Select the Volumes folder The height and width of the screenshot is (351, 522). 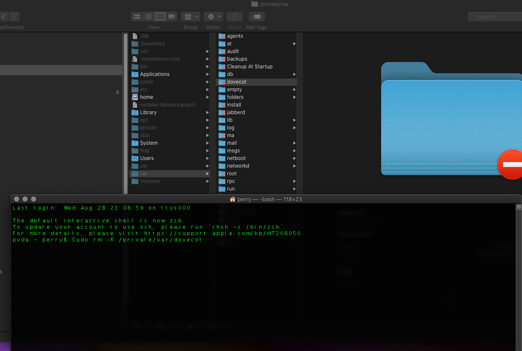pyautogui.click(x=170, y=181)
